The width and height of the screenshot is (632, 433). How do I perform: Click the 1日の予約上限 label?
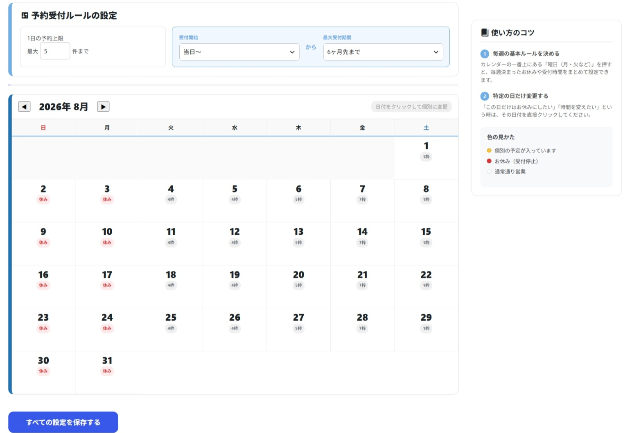click(45, 38)
